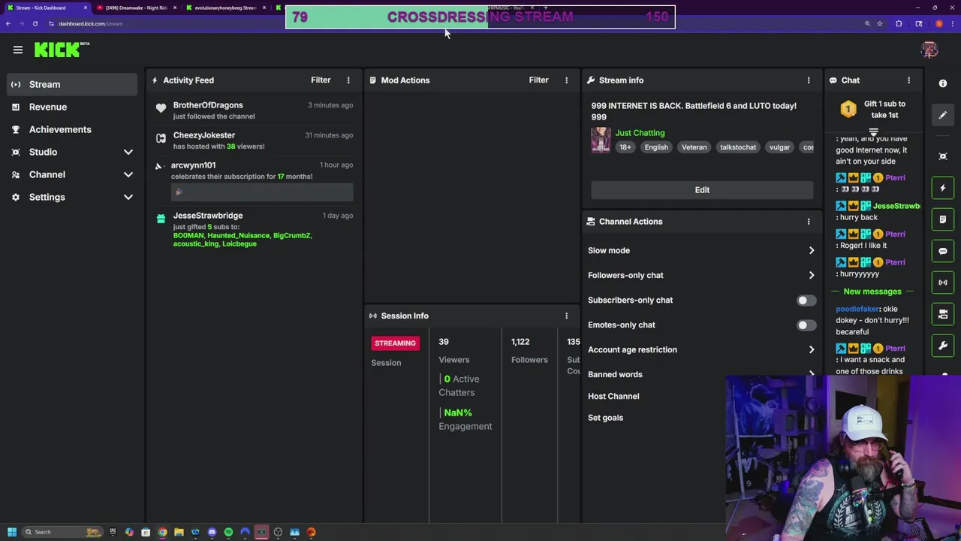The width and height of the screenshot is (961, 541).
Task: Click arcwynn101 subscription celebration entry
Action: (x=254, y=181)
